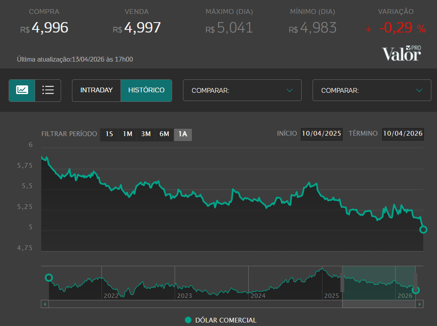Toggle Dólar Comercial legend marker
The width and height of the screenshot is (437, 326).
tap(188, 320)
